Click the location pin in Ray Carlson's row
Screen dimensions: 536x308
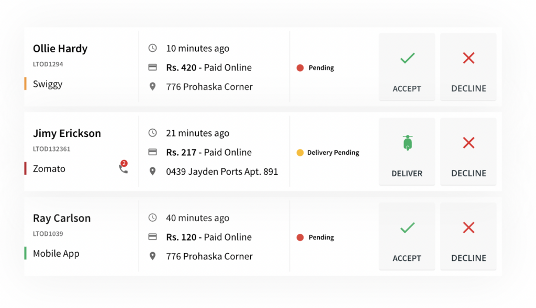point(152,256)
